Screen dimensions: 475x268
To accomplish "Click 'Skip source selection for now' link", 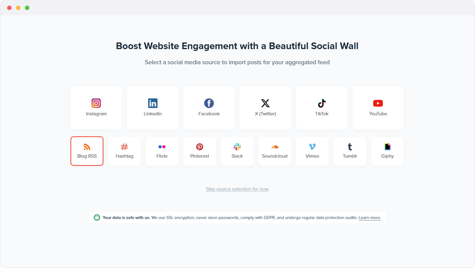I will [x=237, y=189].
